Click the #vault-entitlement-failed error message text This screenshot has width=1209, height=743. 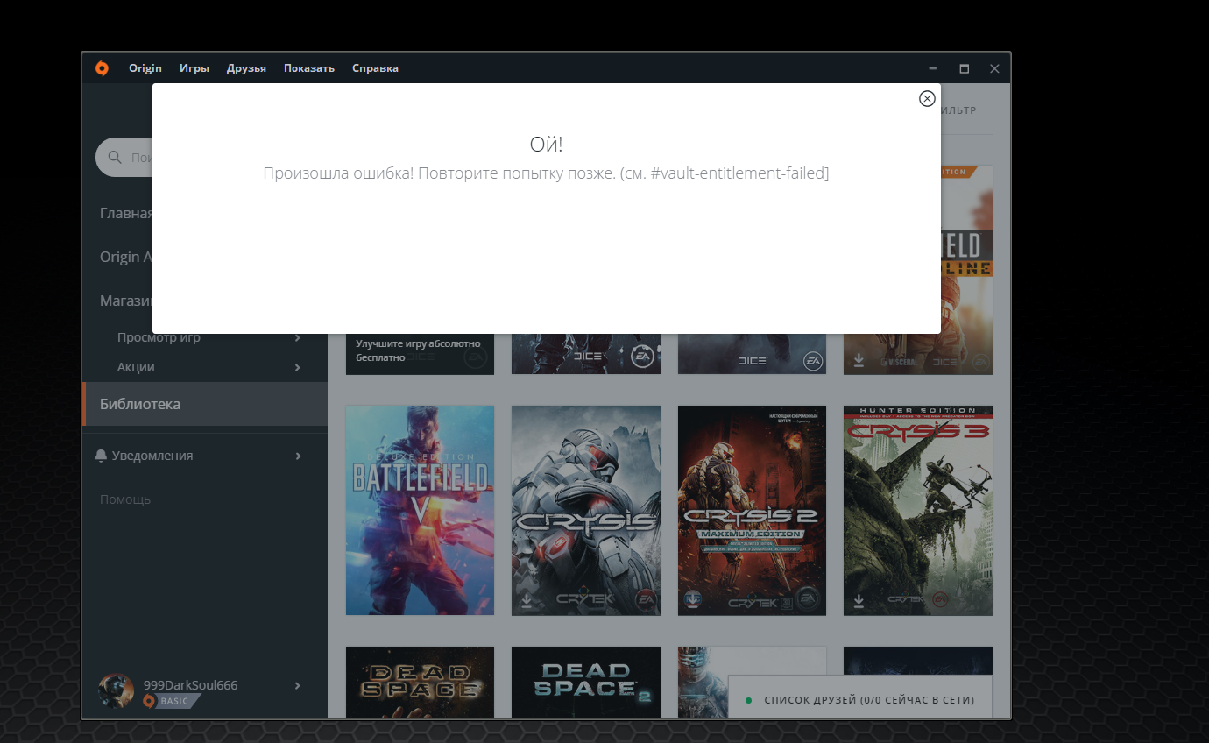tap(546, 173)
